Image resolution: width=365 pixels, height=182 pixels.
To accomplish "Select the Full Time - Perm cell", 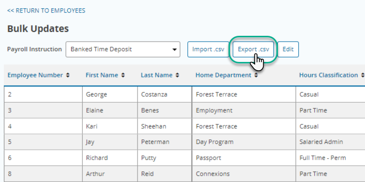I will tap(331, 158).
